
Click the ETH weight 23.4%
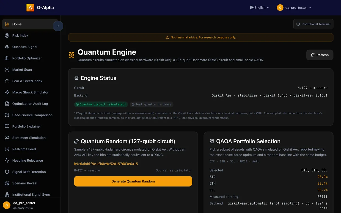[x=322, y=184]
